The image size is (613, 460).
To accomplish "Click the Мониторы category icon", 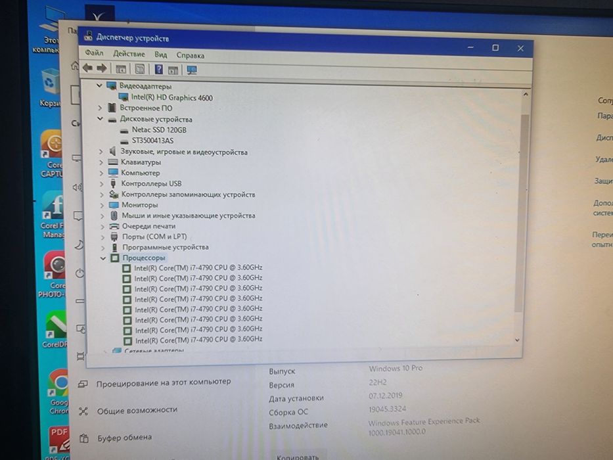I will pyautogui.click(x=114, y=205).
